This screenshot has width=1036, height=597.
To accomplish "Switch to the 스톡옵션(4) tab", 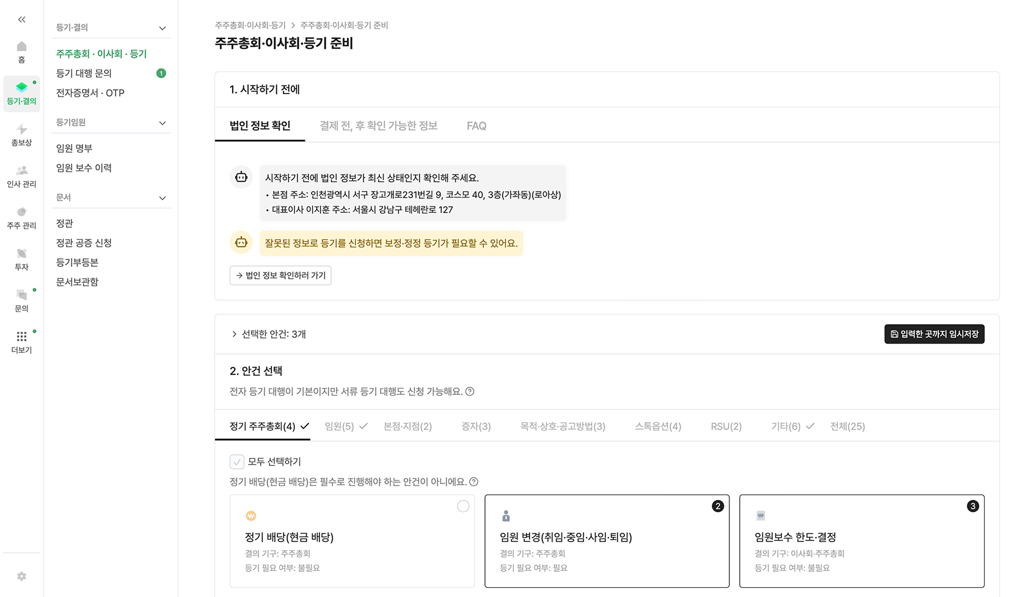I will 658,426.
